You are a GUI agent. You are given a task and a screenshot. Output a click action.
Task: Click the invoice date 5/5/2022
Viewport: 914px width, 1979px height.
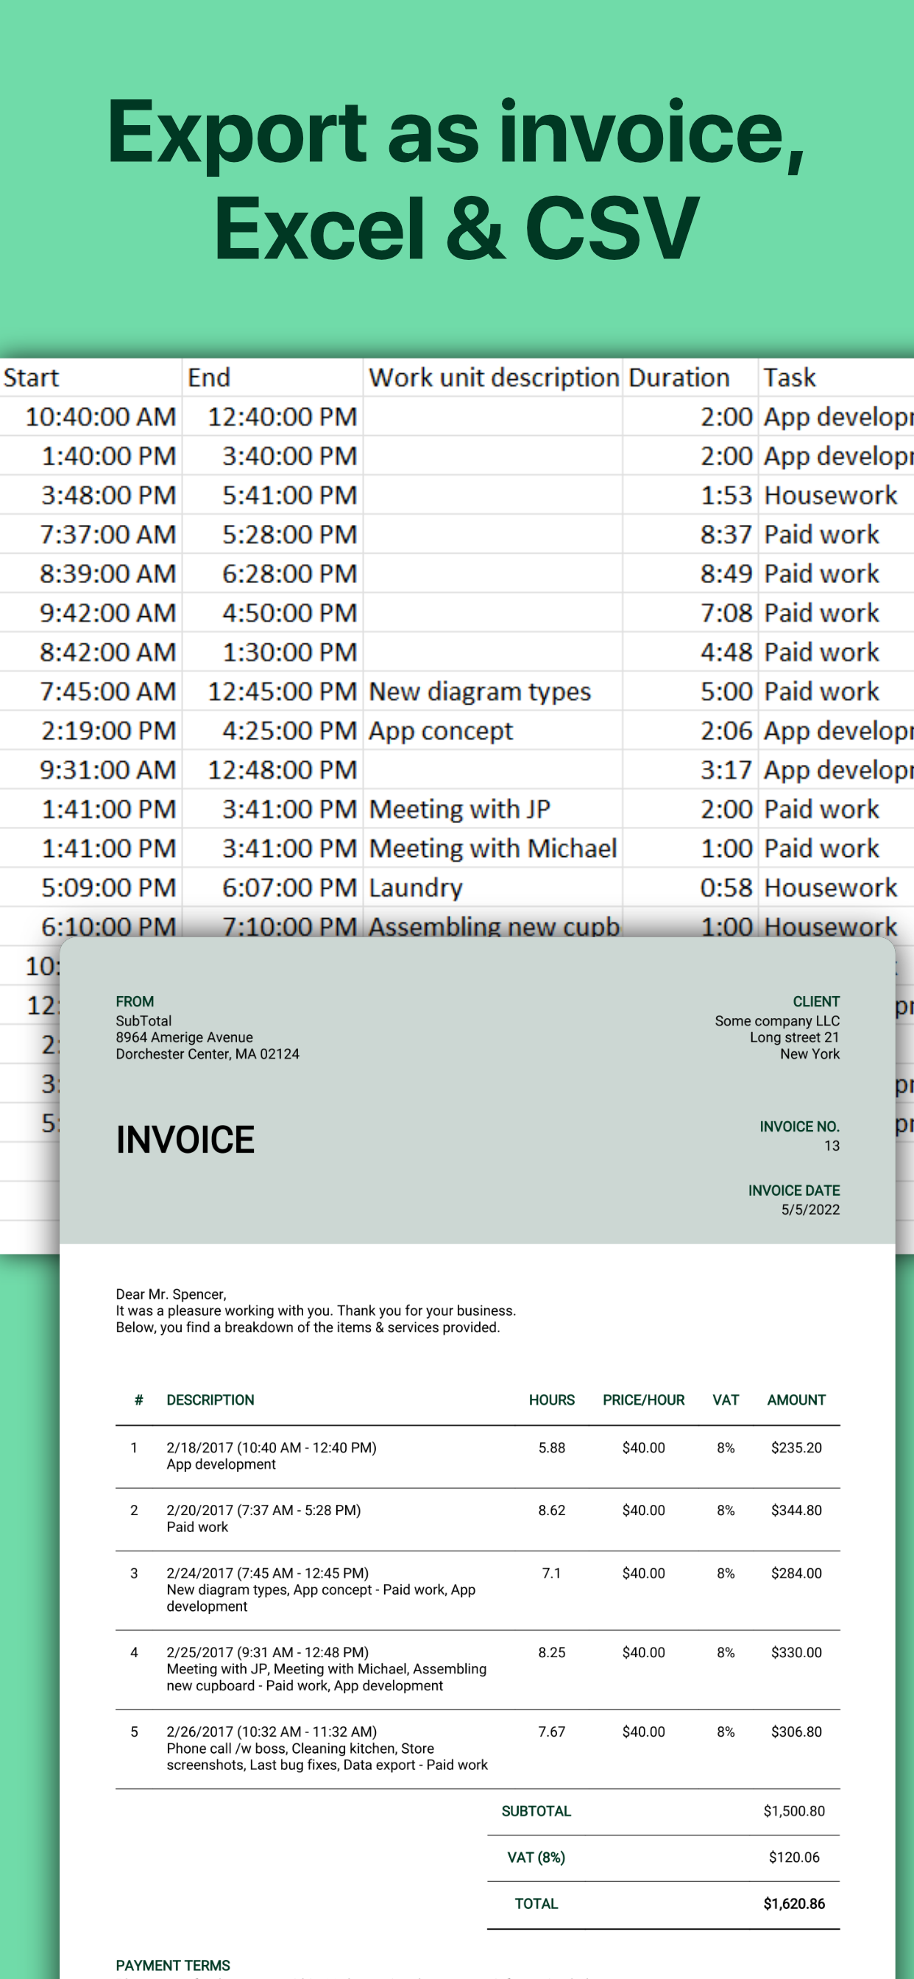tap(810, 1209)
